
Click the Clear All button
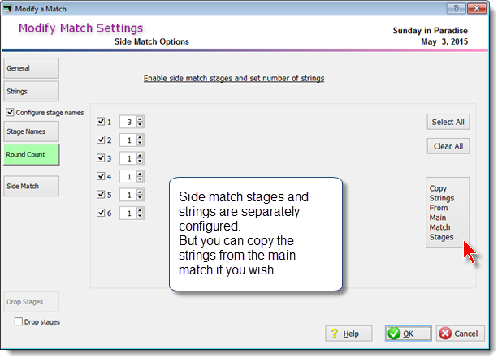tap(448, 146)
